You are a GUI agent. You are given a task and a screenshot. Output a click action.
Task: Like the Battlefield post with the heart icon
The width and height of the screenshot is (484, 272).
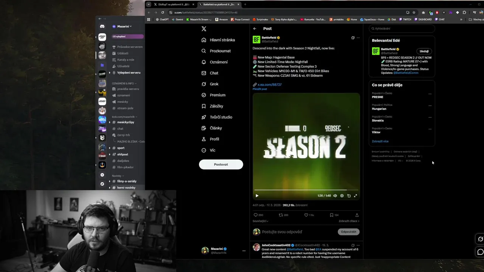[309, 215]
